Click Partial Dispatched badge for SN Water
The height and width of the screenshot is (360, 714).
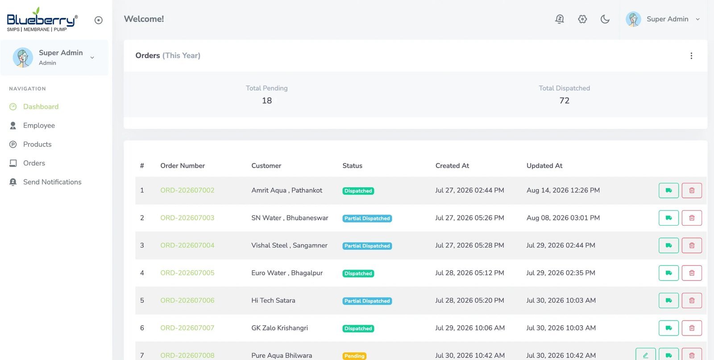click(x=367, y=219)
